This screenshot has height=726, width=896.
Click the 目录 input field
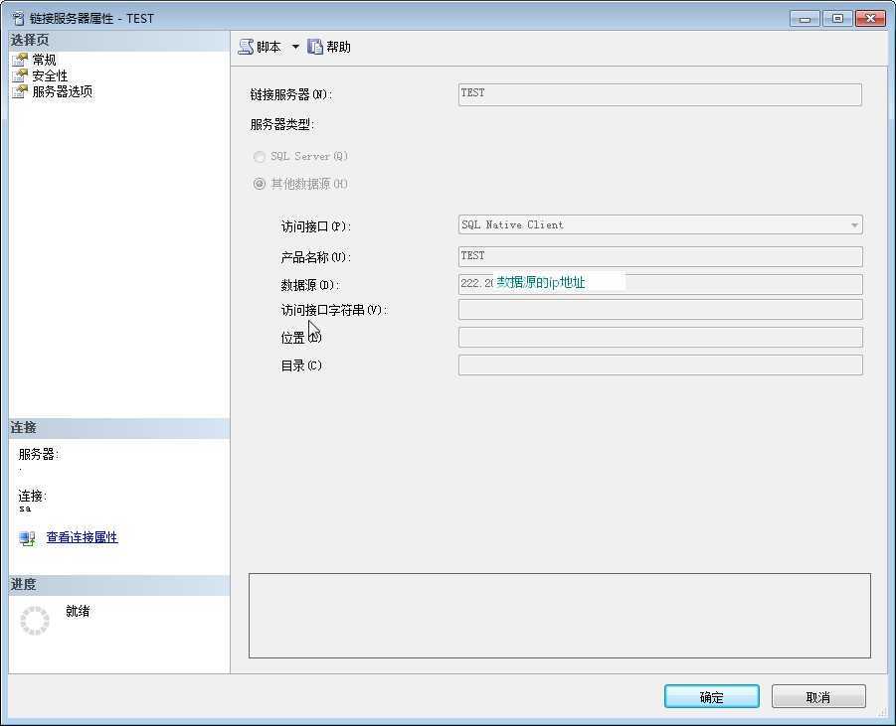(x=660, y=365)
